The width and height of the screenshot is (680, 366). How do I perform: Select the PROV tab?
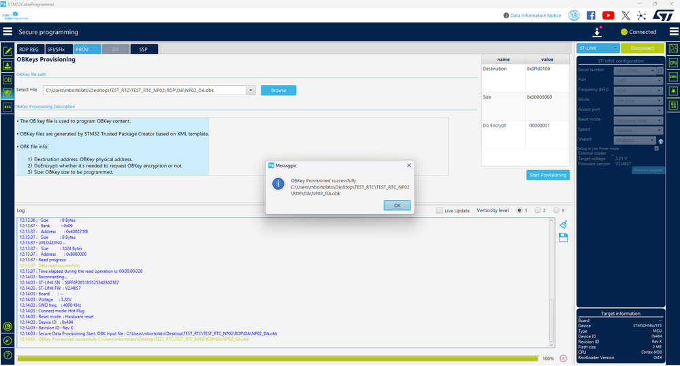tap(87, 50)
